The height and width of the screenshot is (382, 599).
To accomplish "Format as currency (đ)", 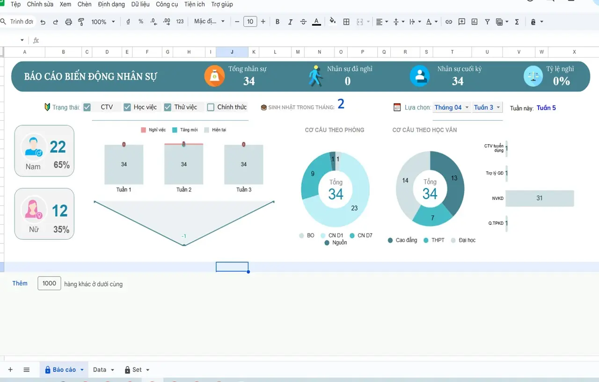I will [x=128, y=22].
